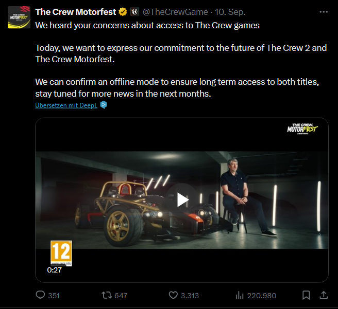Image resolution: width=338 pixels, height=309 pixels.
Task: Click the gold verified checkmark badge
Action: [123, 12]
